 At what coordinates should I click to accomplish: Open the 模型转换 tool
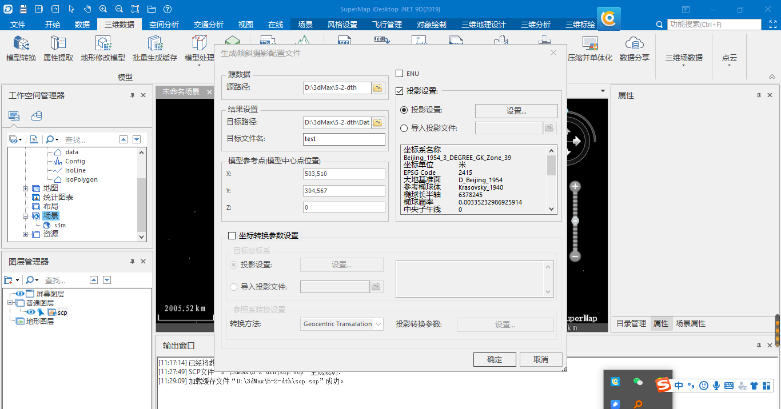pos(21,49)
